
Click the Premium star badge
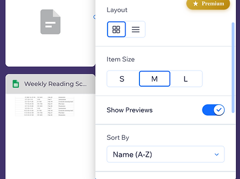coord(208,4)
